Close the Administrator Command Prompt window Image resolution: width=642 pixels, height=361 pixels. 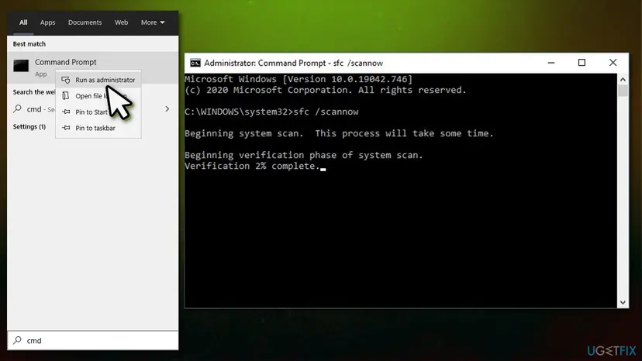(x=613, y=63)
